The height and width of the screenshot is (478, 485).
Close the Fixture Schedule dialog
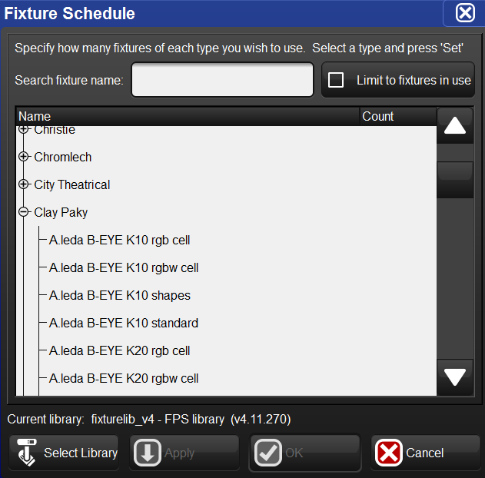(x=465, y=13)
